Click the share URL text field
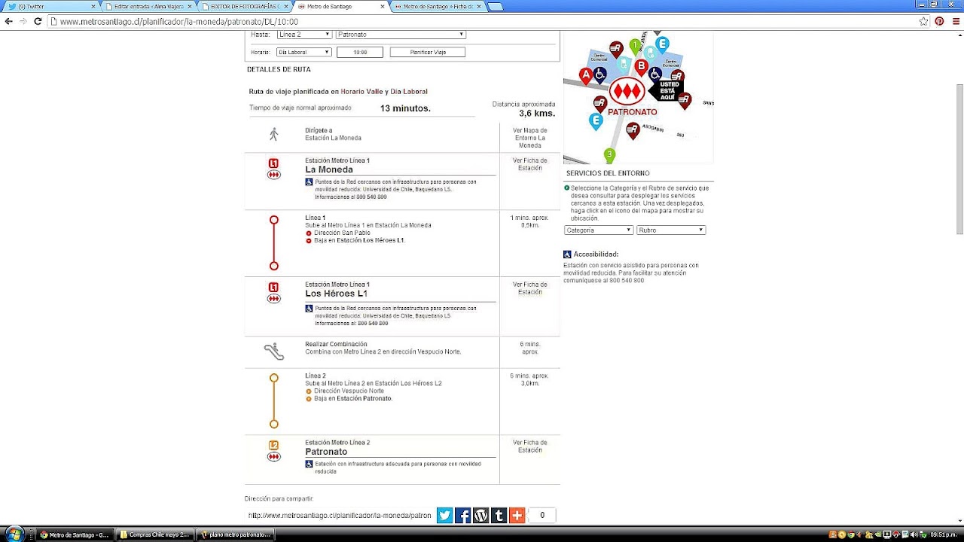 click(340, 516)
